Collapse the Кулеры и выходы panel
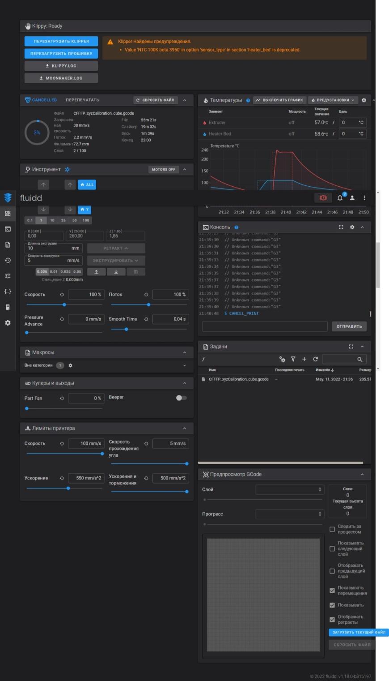The height and width of the screenshot is (681, 389). (185, 383)
